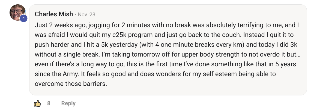Like the comment with thumbs-up icon
The height and width of the screenshot is (112, 311).
tap(37, 103)
